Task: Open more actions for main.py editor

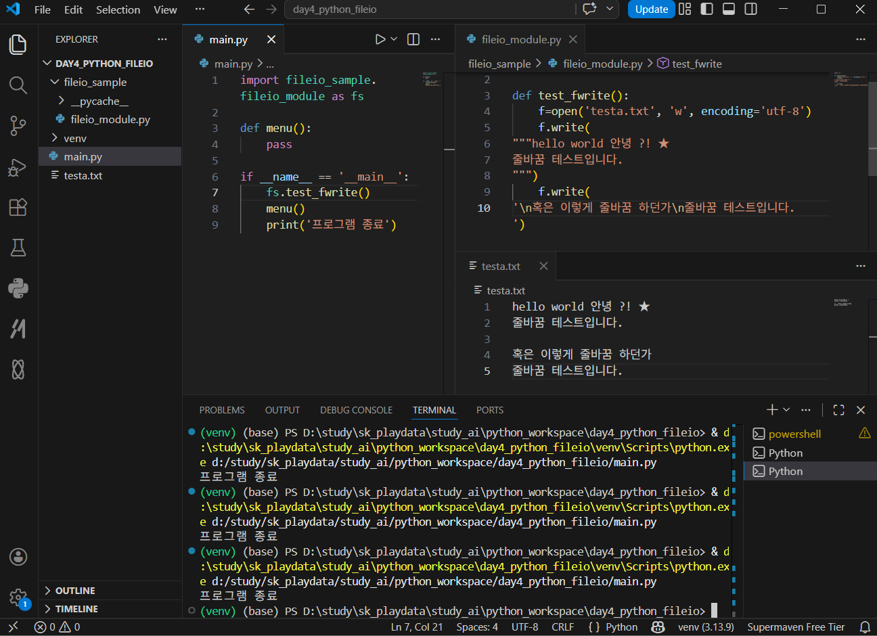Action: [x=435, y=39]
